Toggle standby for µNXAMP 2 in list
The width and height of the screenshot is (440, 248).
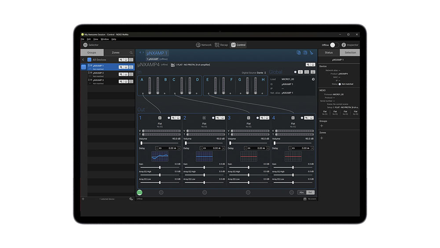[x=131, y=74]
